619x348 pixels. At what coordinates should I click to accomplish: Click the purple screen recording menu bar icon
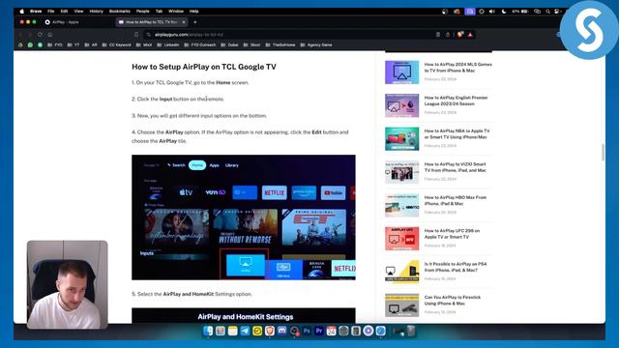point(470,12)
